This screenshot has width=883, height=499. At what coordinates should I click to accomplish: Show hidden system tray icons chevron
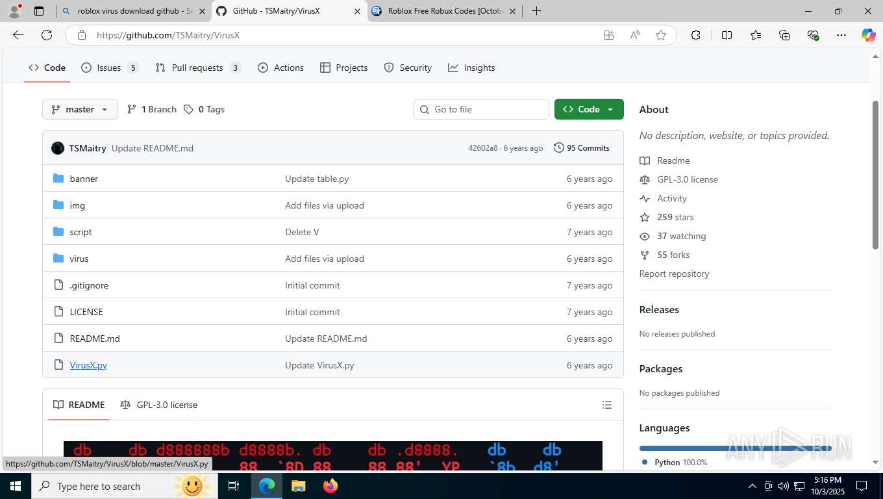(752, 486)
